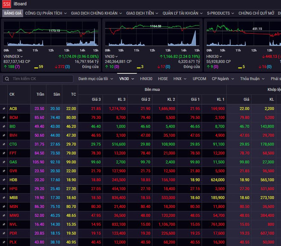
Task: Expand the S-PRODUCTS menu
Action: point(221,13)
